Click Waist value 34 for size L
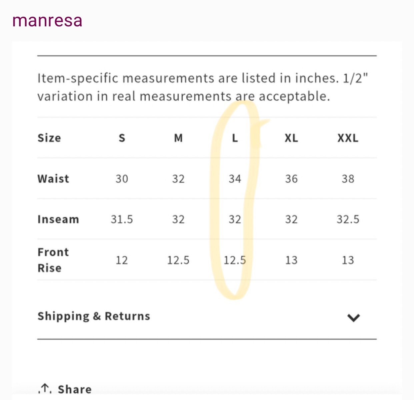 235,179
